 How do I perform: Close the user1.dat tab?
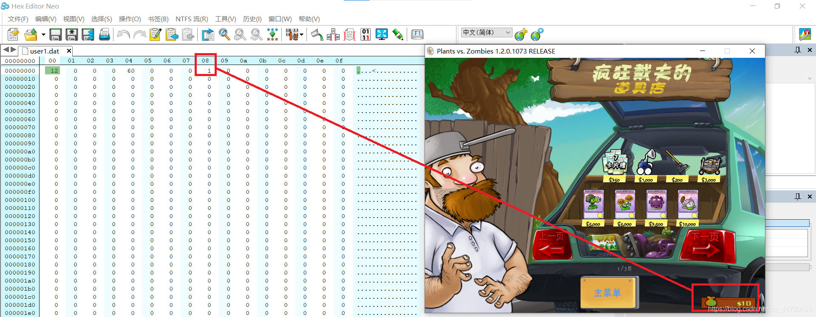69,51
